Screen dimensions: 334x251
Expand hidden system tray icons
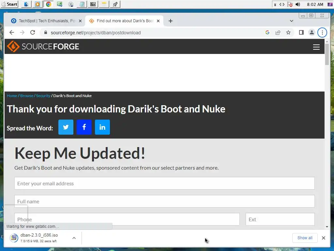click(x=275, y=4)
